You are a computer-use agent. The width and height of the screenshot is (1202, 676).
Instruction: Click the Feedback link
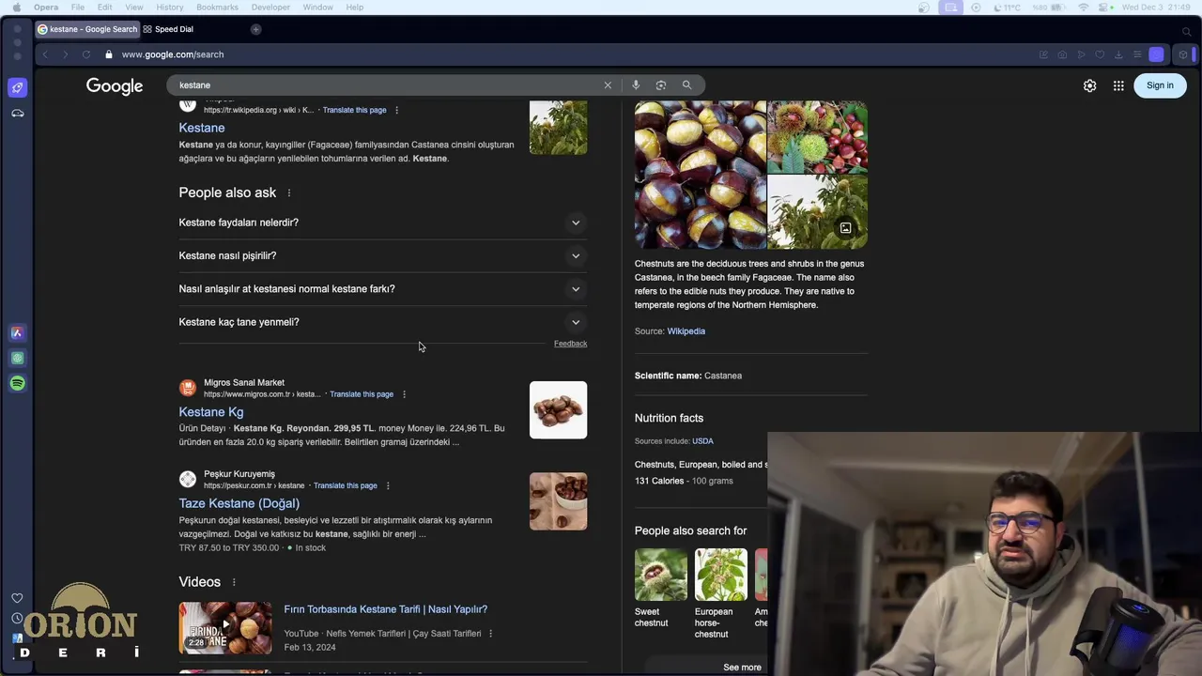(x=570, y=344)
